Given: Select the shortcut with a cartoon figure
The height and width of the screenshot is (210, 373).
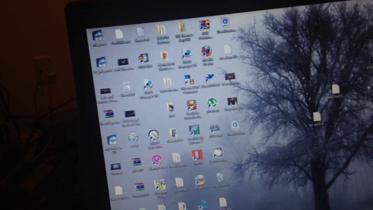Looking at the screenshot, I should point(143,58).
